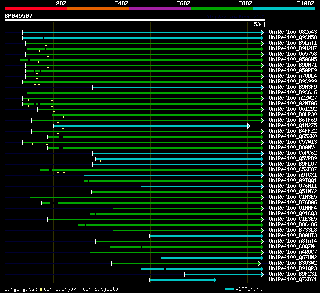
Task: Click the UniRef100_C5YW13 label
Action: coord(293,142)
